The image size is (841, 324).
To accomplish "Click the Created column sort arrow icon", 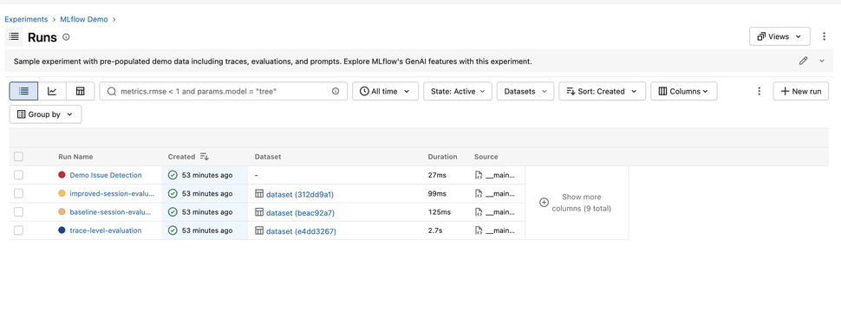I will [205, 157].
